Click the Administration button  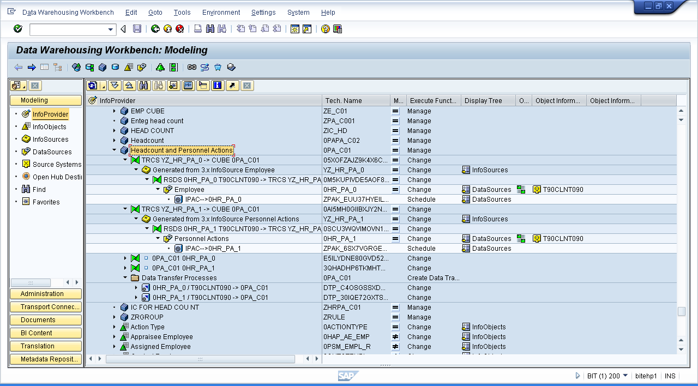point(46,294)
